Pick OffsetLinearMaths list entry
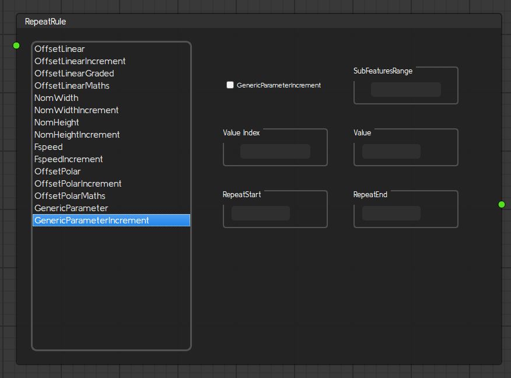 111,86
